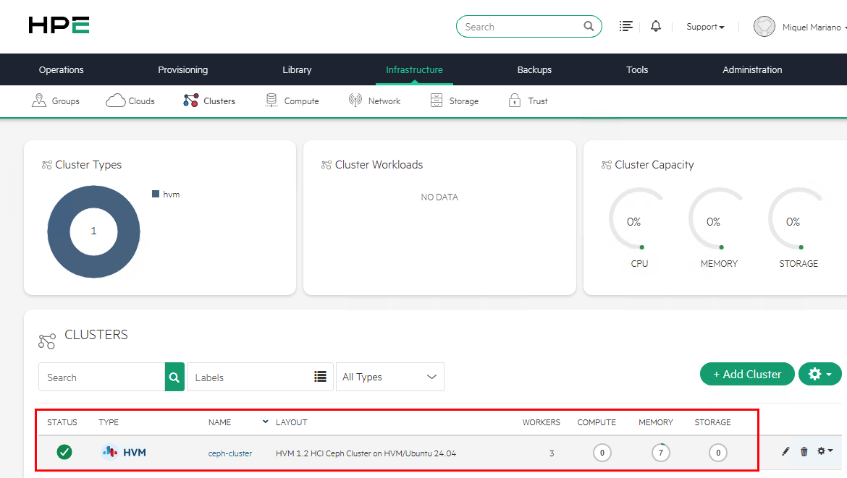This screenshot has height=478, width=847.
Task: Click the + Add Cluster button
Action: click(746, 374)
